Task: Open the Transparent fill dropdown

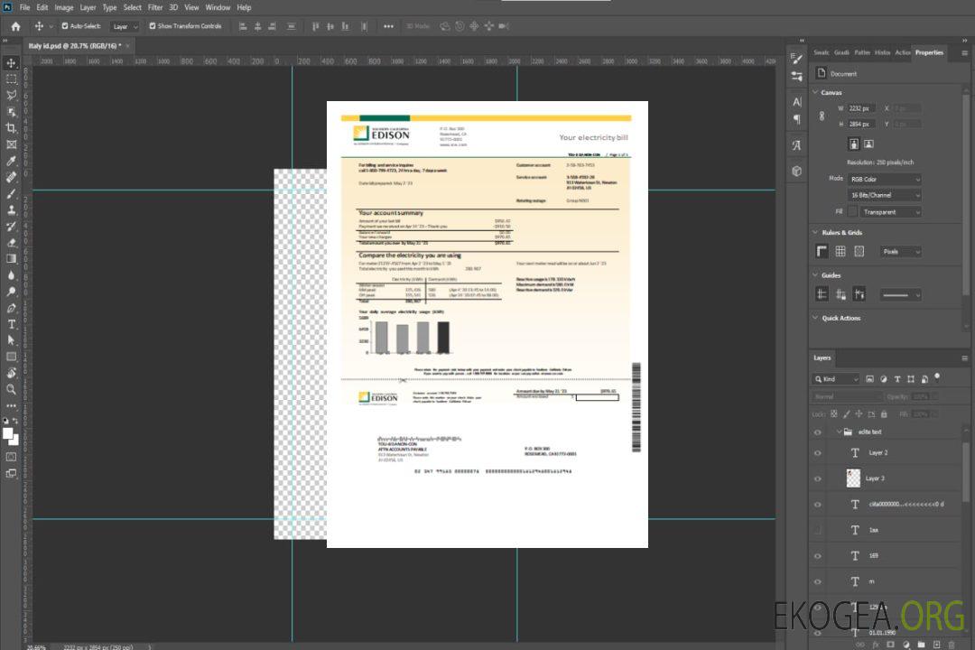Action: pos(891,212)
